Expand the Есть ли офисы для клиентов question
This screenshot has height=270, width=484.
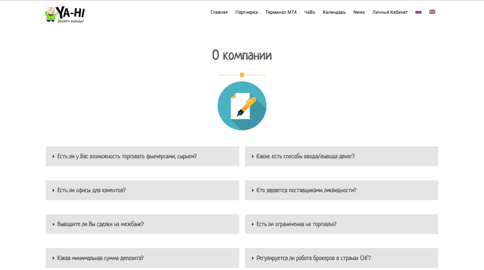pos(91,190)
